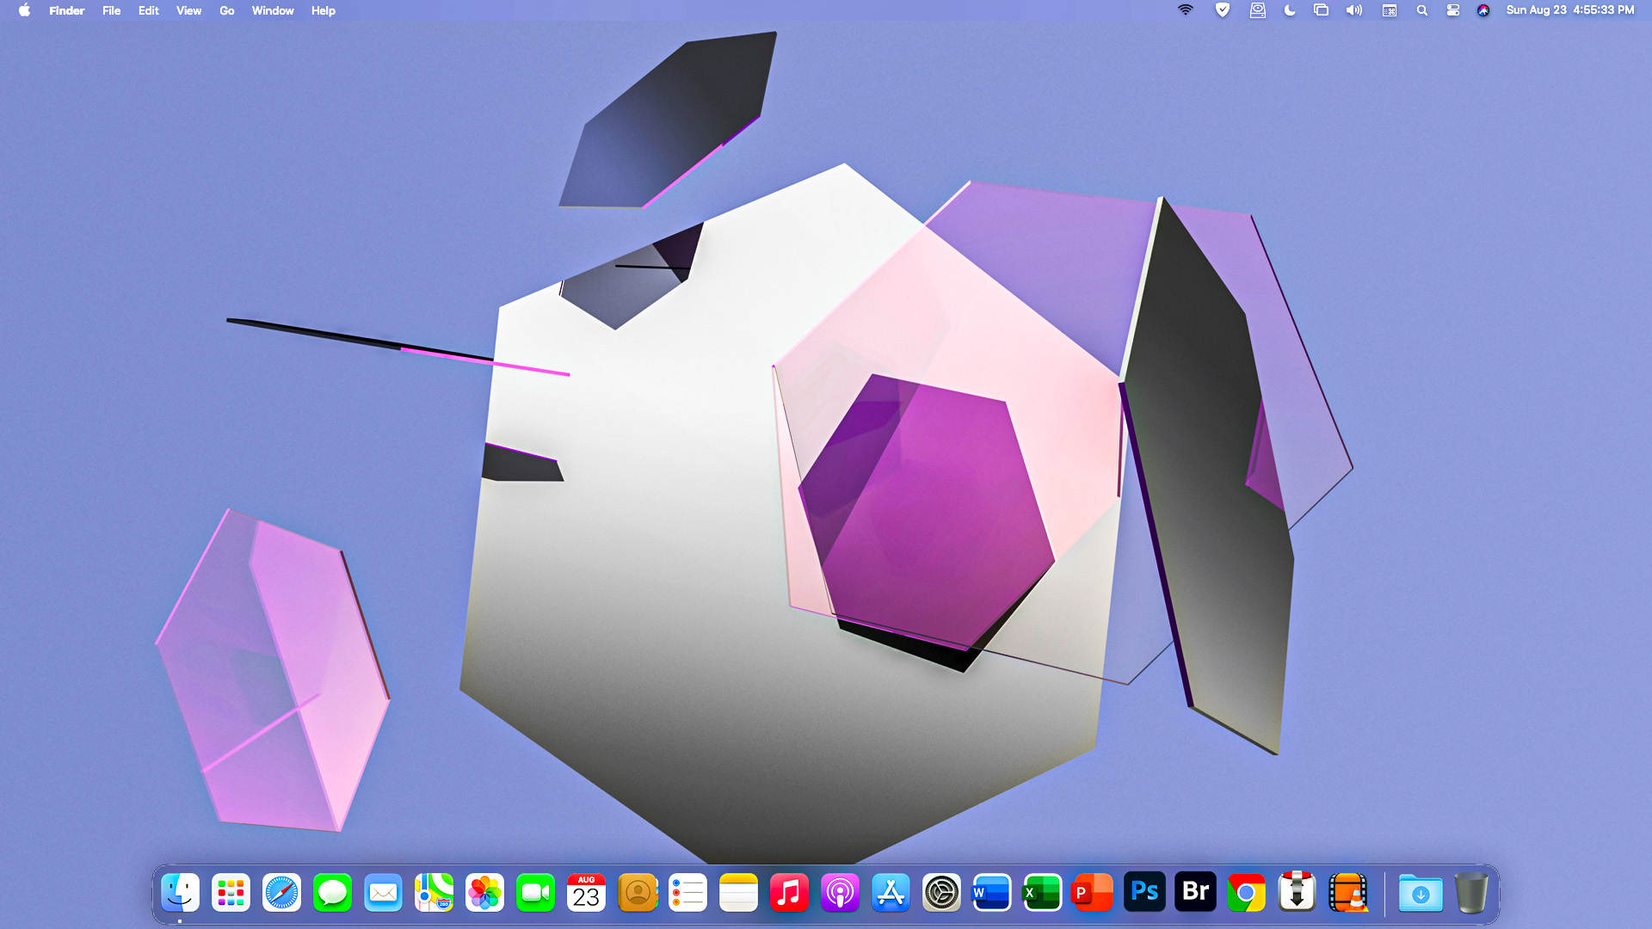Click the date and time clock

(1569, 10)
